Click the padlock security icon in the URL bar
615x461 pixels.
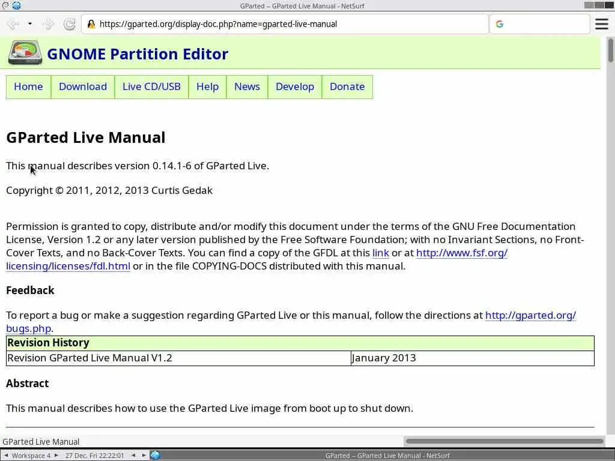[91, 24]
